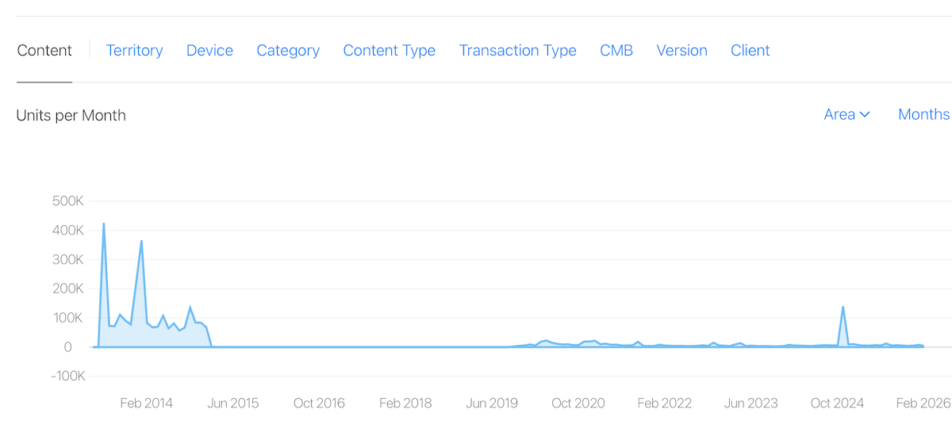This screenshot has height=436, width=952.
Task: Click the Jun 2019 axis label
Action: [492, 403]
